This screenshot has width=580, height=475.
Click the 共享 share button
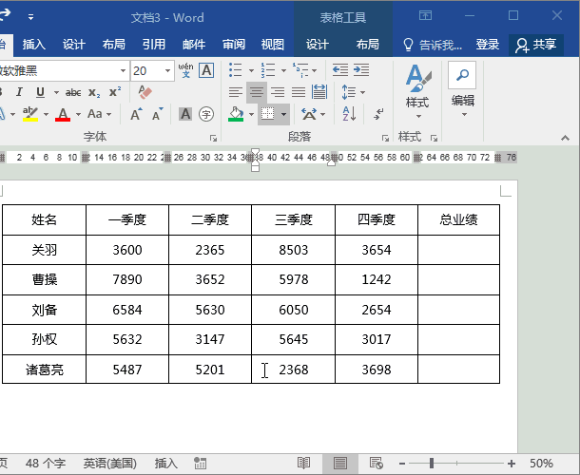[x=536, y=45]
